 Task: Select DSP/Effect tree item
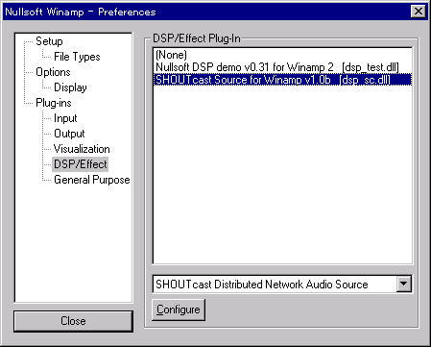80,164
